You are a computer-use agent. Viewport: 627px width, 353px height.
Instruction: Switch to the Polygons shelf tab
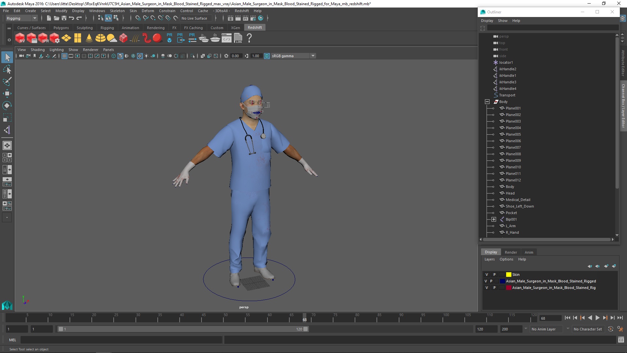(x=61, y=28)
